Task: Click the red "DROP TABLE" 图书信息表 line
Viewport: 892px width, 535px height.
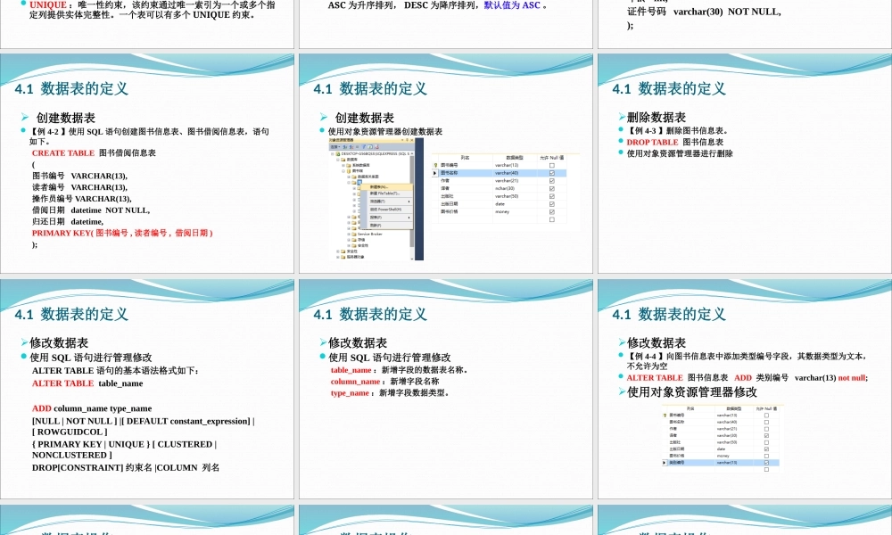Action: tap(675, 142)
